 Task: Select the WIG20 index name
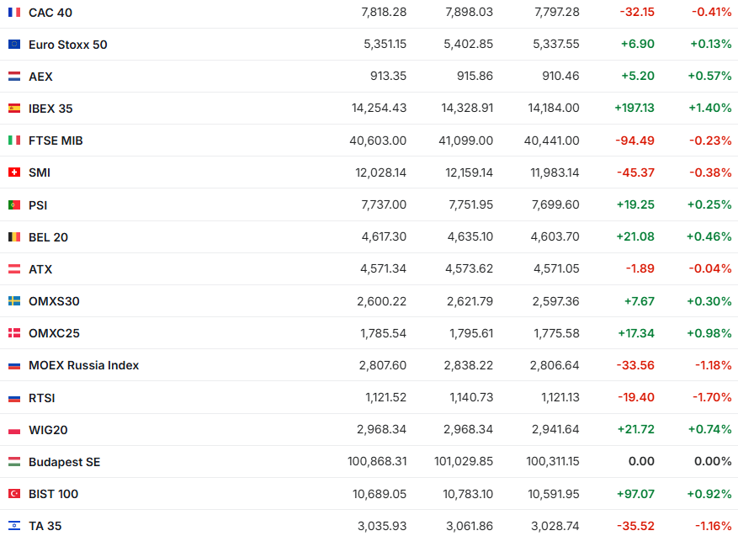coord(48,430)
